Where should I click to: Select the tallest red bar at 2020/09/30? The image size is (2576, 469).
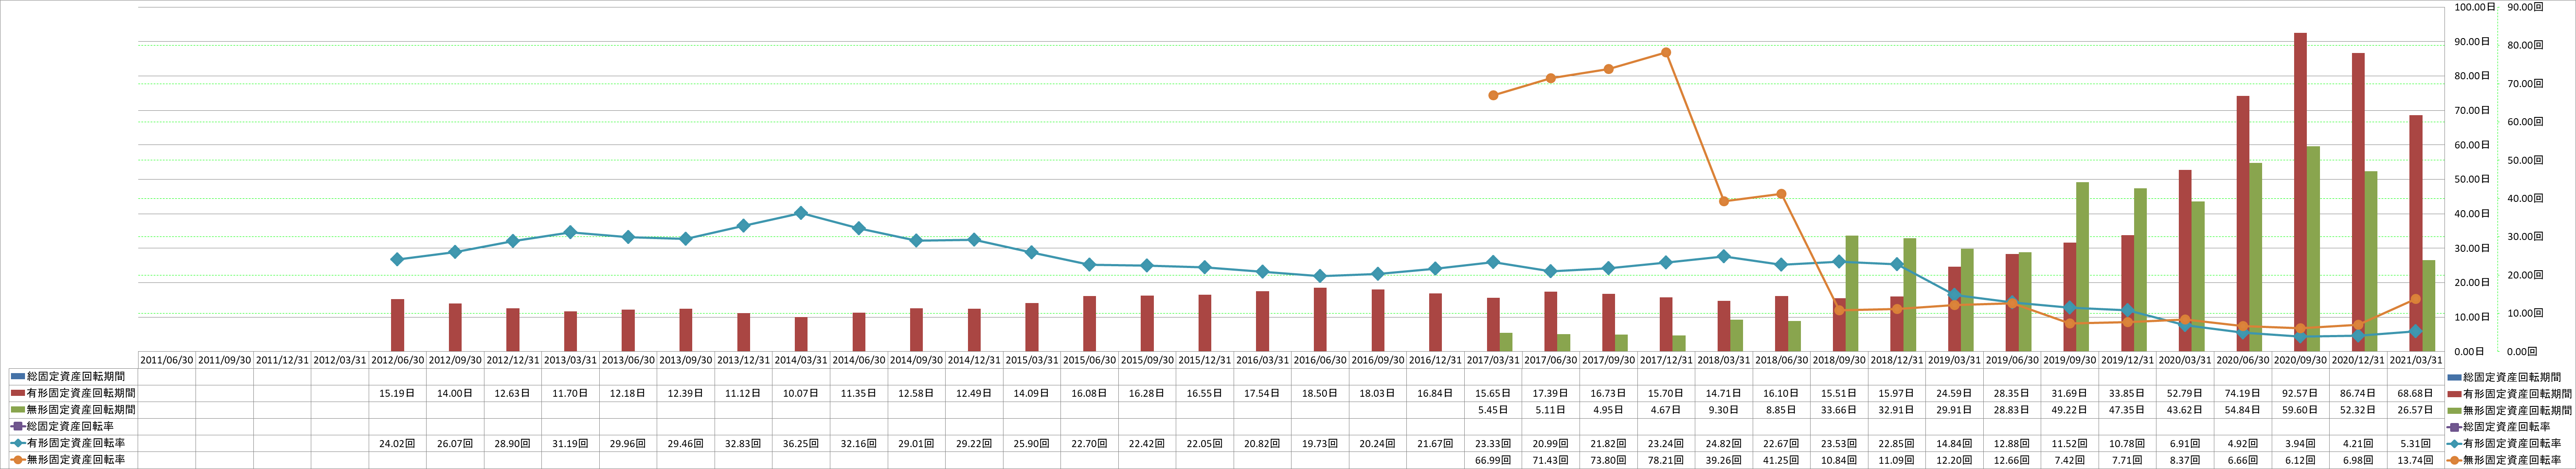(2300, 192)
